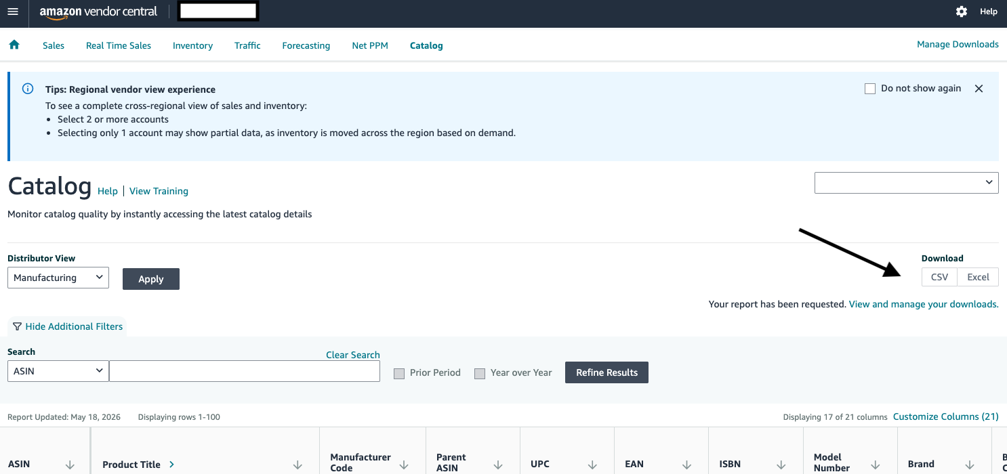The width and height of the screenshot is (1007, 474).
Task: Click the Product Title column header
Action: coord(131,465)
